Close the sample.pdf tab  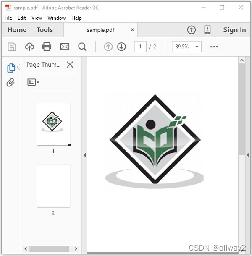click(132, 30)
